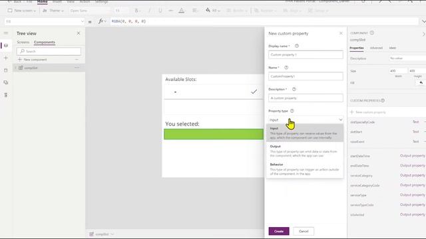Choose the Behavior property type option
The image size is (426, 239).
click(305, 169)
